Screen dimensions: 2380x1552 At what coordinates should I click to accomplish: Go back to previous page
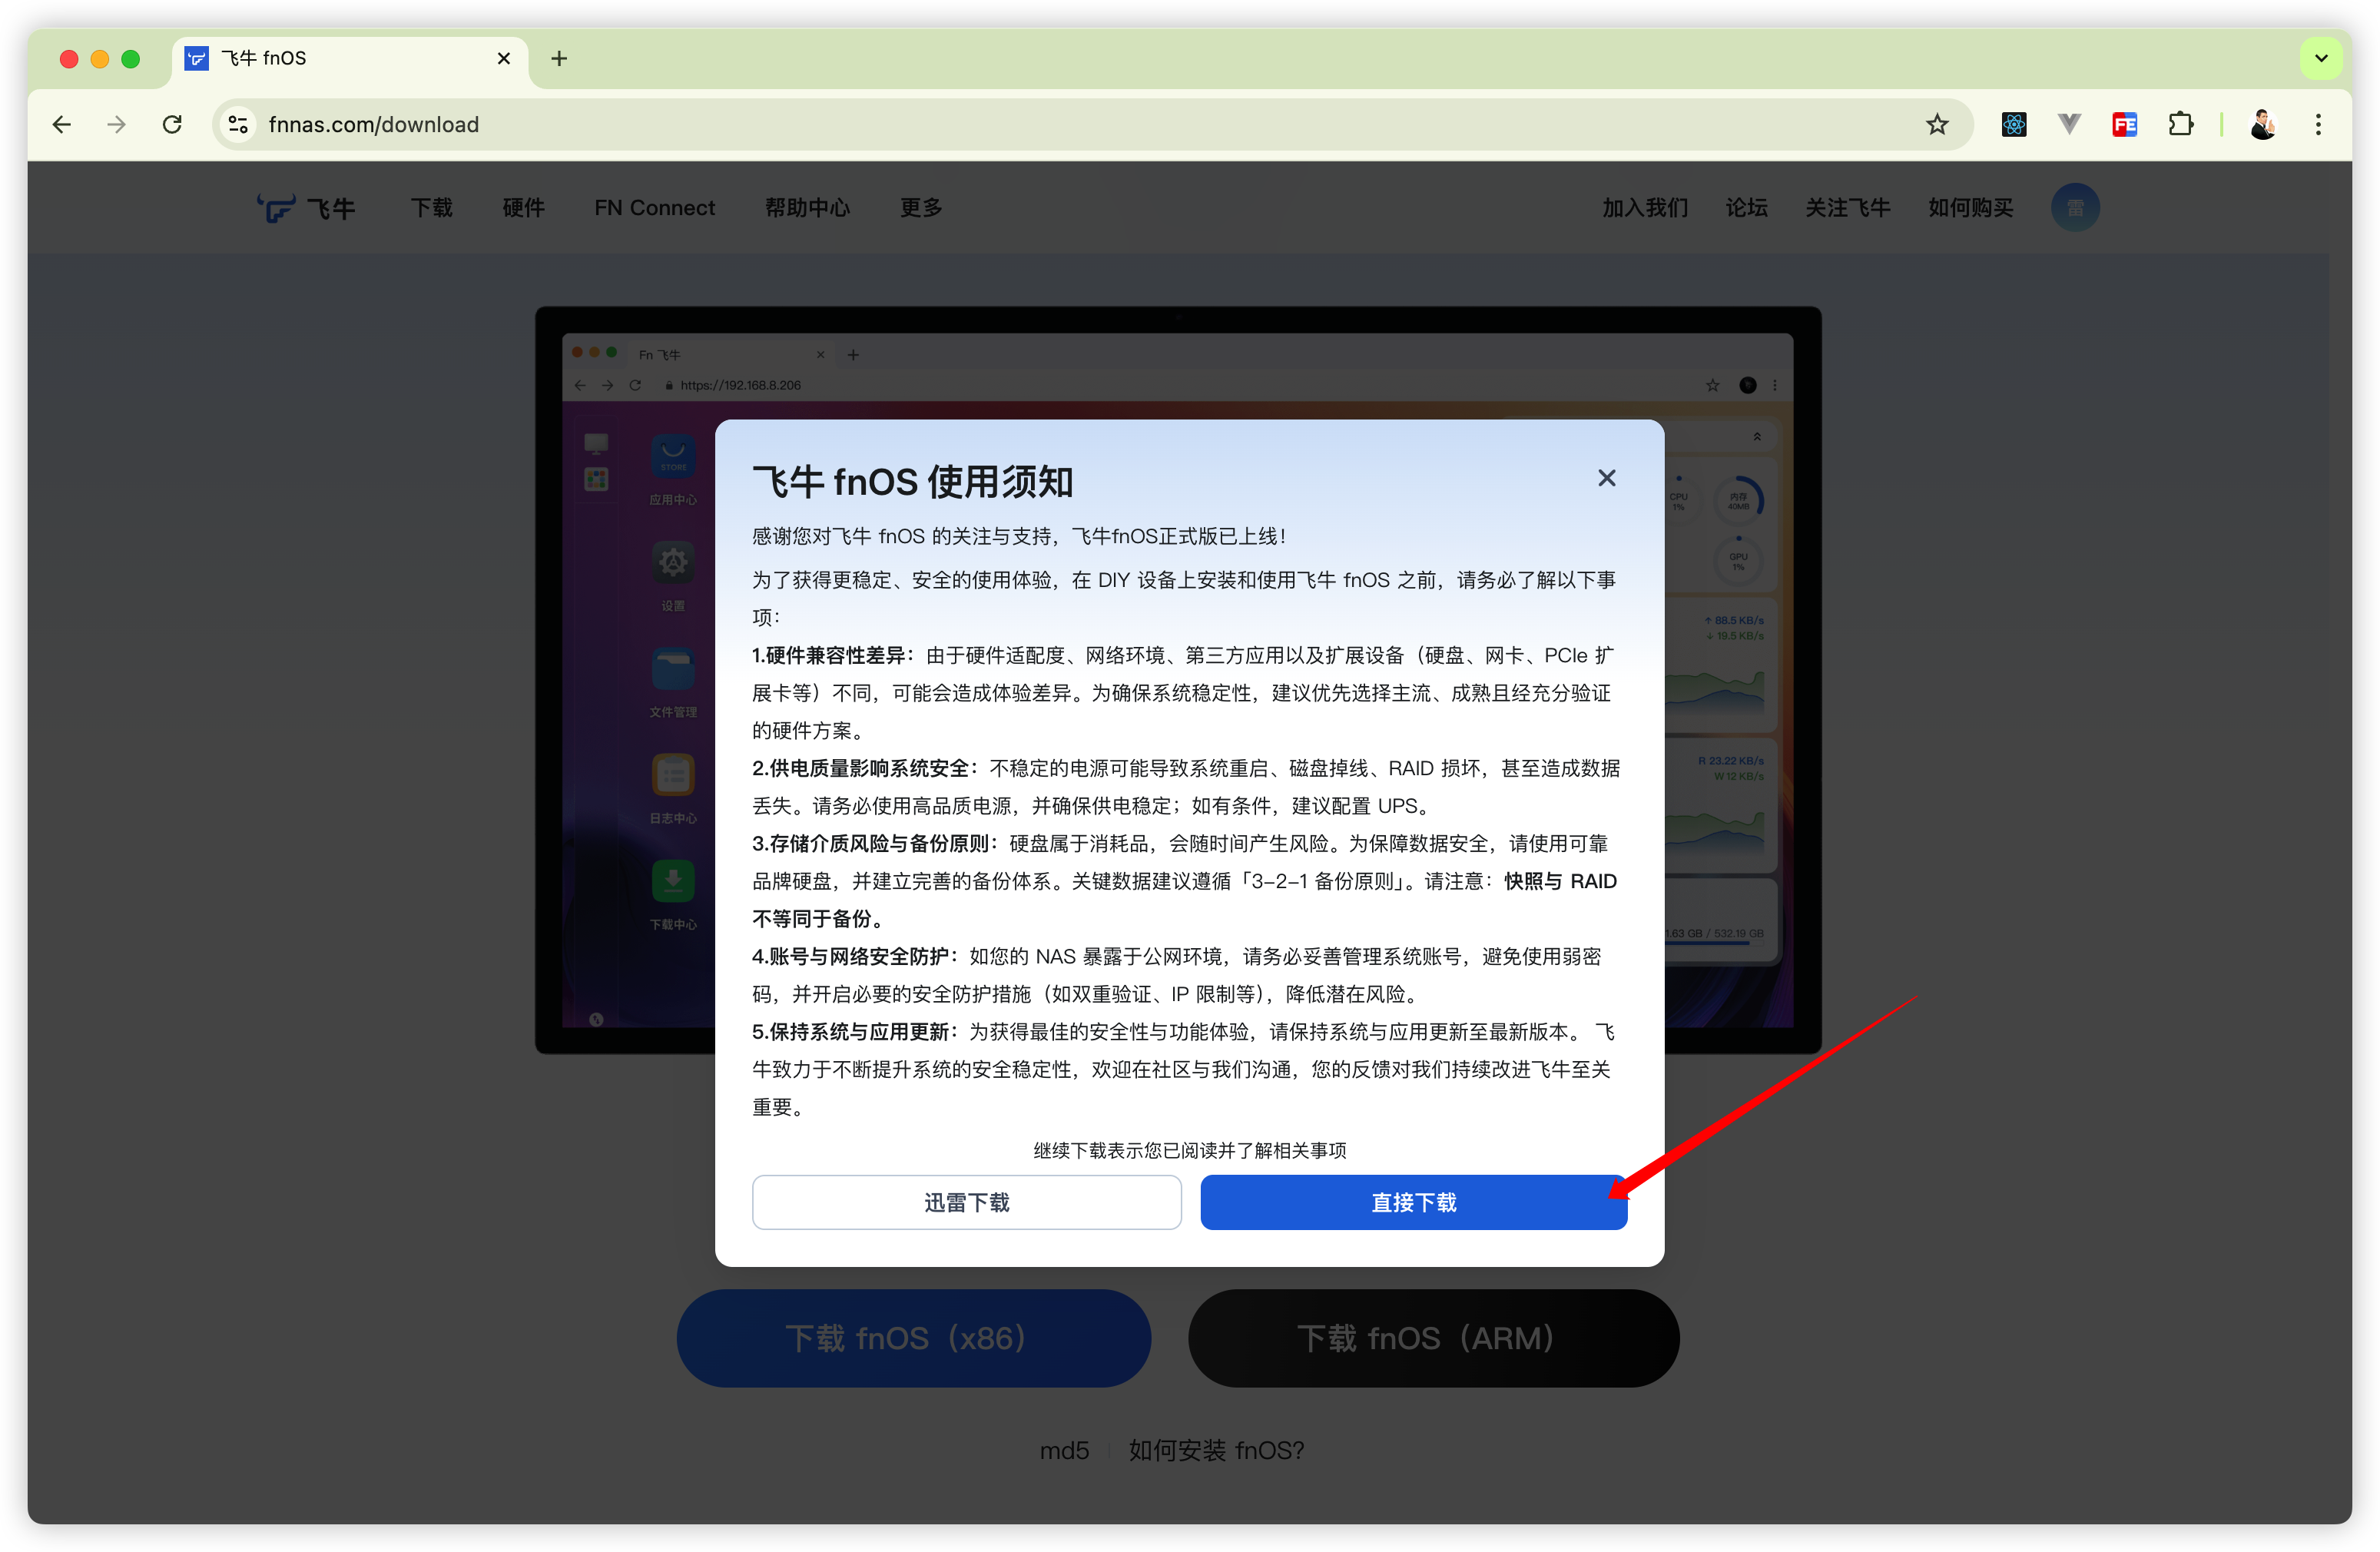point(62,124)
